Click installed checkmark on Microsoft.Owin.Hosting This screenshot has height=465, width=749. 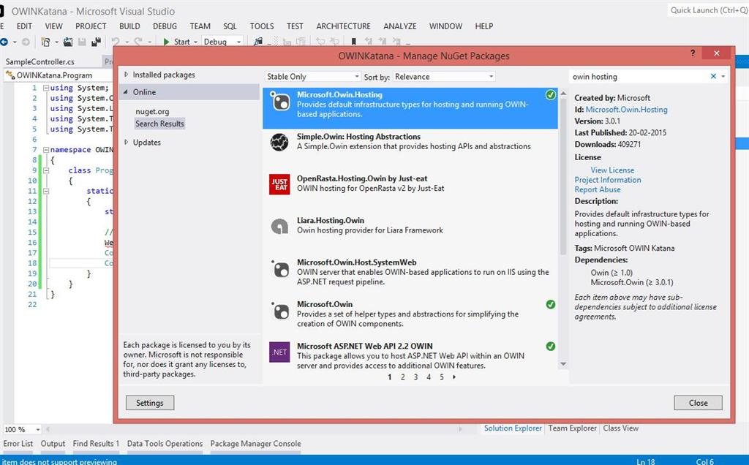pos(550,95)
